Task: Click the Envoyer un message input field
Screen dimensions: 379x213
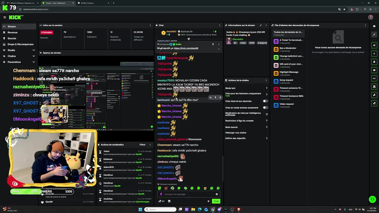Action: click(x=189, y=194)
